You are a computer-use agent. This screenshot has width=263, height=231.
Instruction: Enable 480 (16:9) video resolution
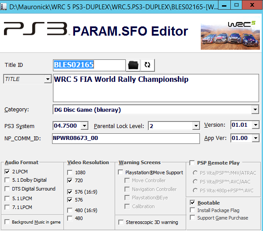tap(70, 210)
